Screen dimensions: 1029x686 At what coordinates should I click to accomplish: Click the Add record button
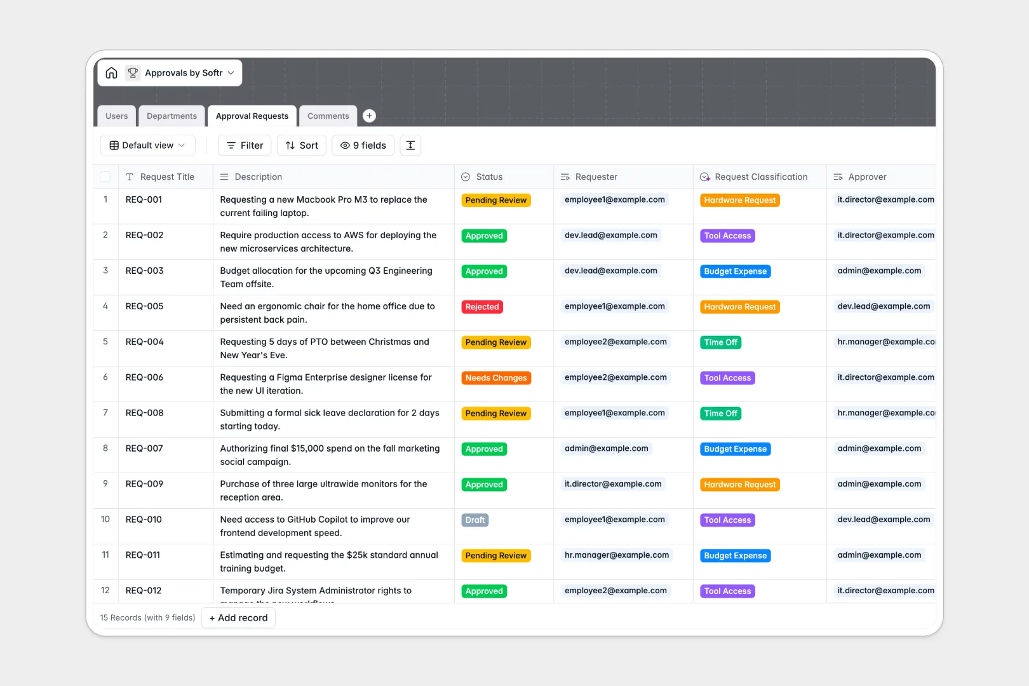(x=238, y=617)
